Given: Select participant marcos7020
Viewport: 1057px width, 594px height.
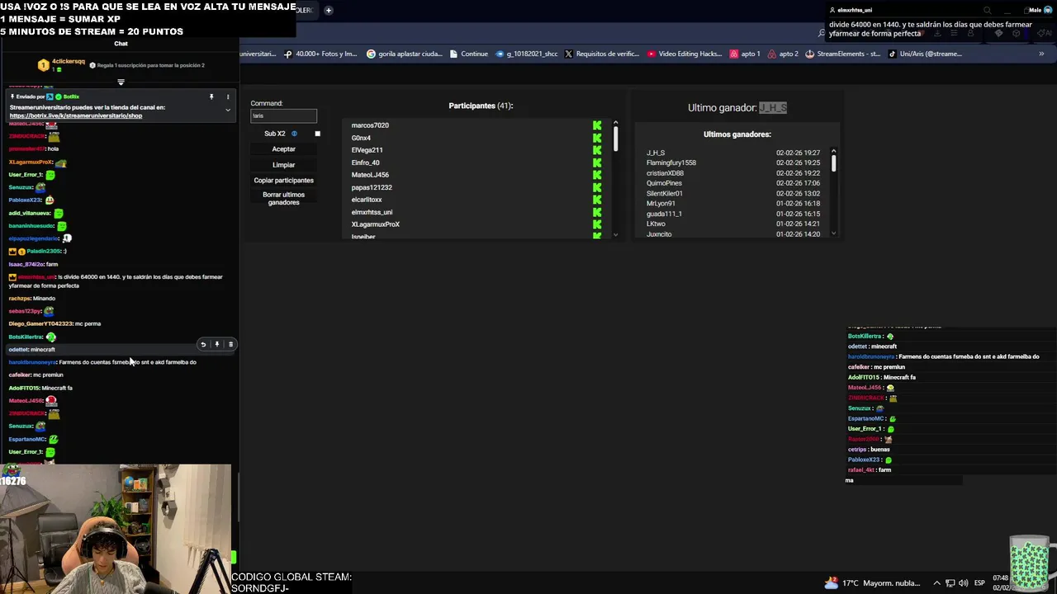Looking at the screenshot, I should pyautogui.click(x=370, y=125).
